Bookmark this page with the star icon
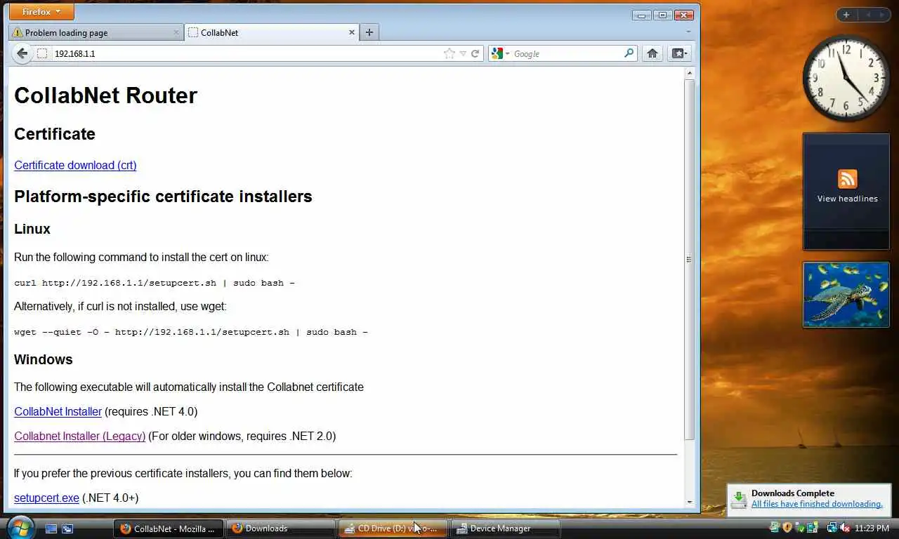899x539 pixels. pos(449,53)
